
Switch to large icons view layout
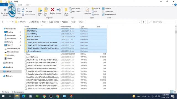coord(175,92)
